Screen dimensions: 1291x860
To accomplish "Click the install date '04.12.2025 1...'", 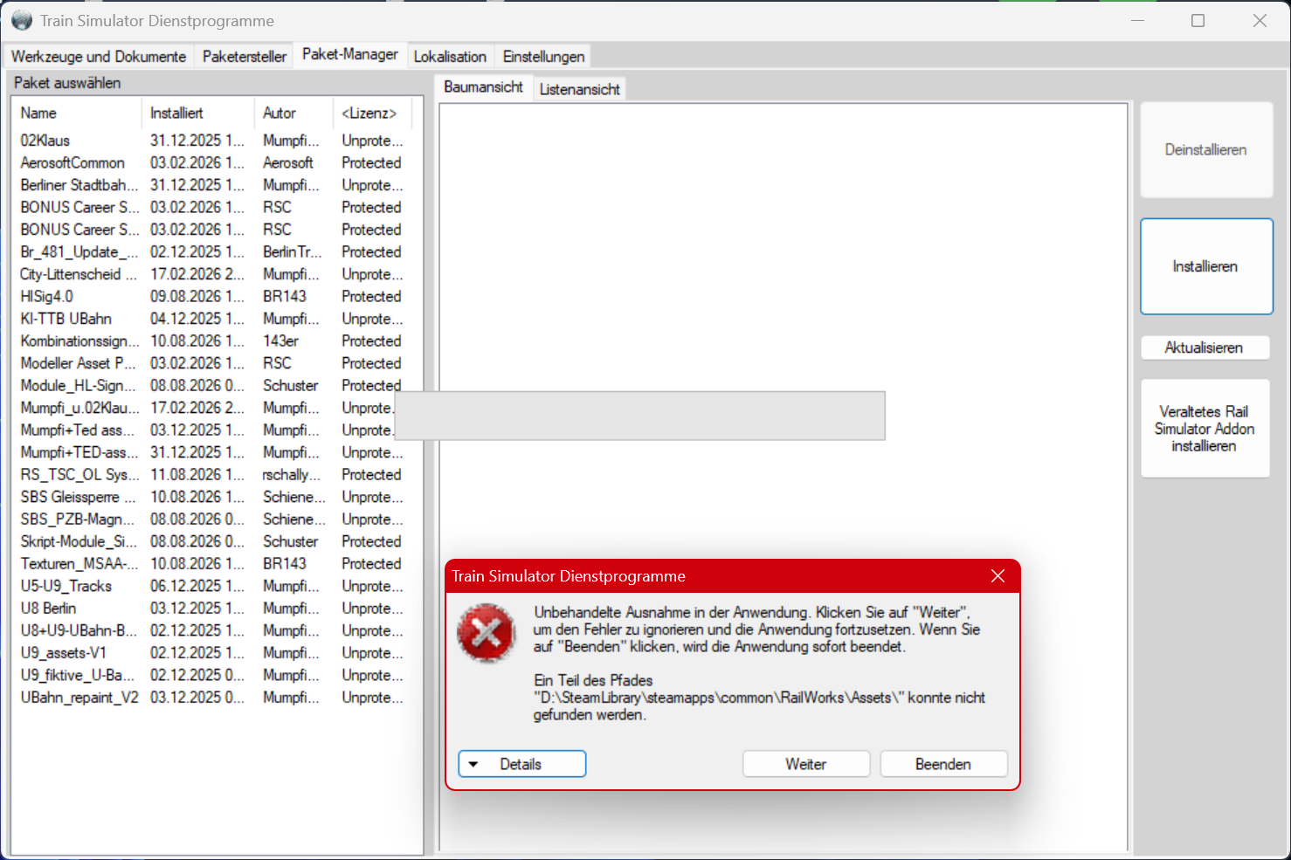I will [197, 319].
